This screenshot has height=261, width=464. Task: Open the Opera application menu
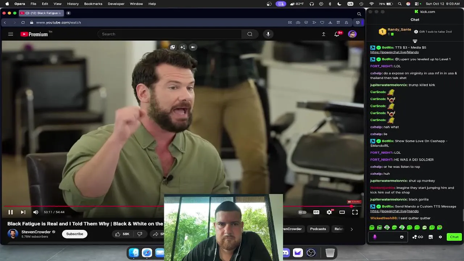(20, 4)
